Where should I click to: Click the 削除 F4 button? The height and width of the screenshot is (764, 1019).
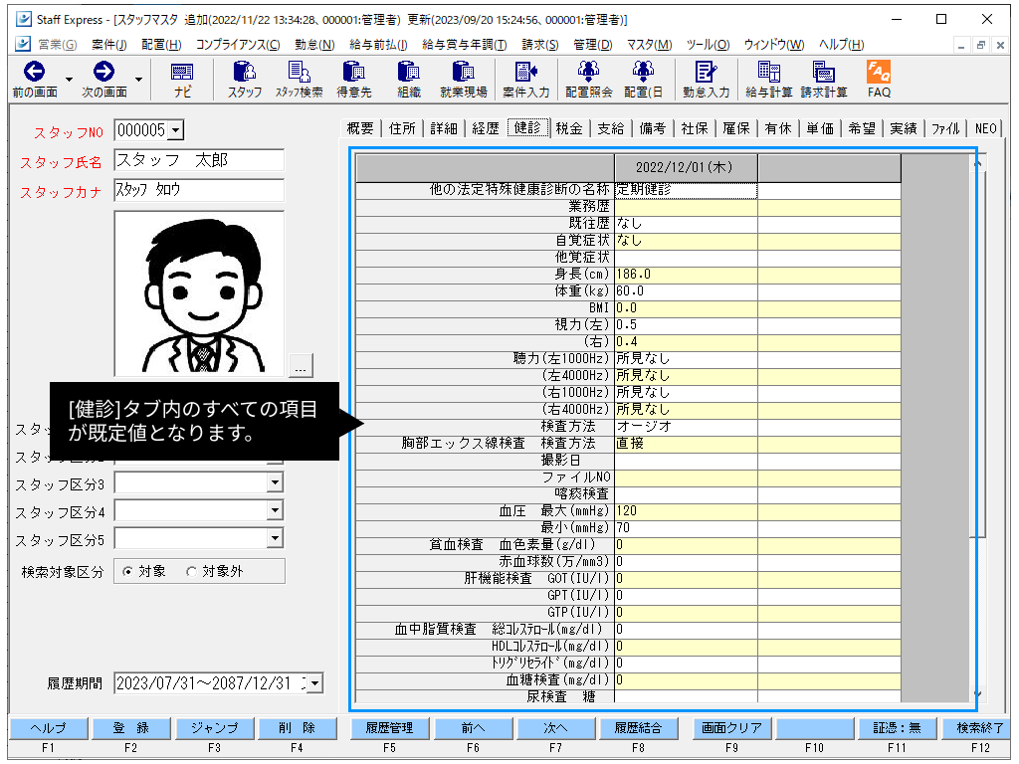297,728
